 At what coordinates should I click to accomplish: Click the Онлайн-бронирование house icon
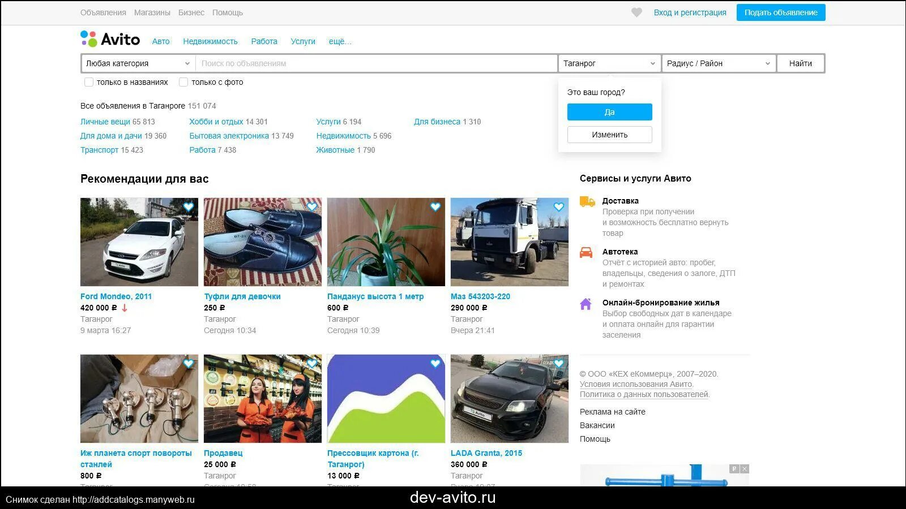pyautogui.click(x=586, y=304)
